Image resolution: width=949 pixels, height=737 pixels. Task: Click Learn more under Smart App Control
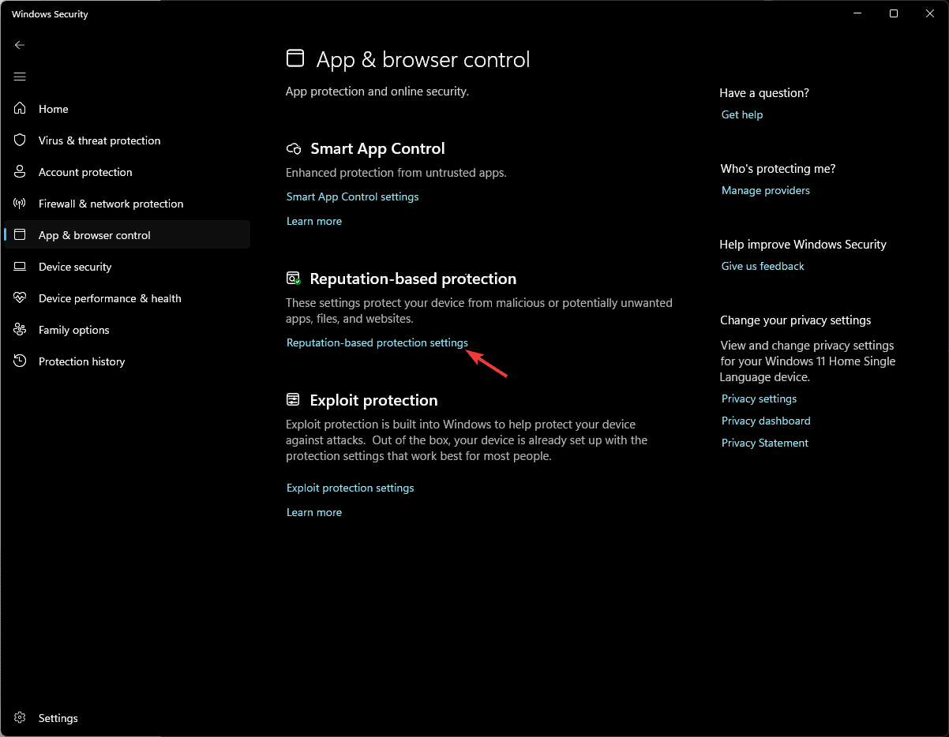[x=314, y=221]
